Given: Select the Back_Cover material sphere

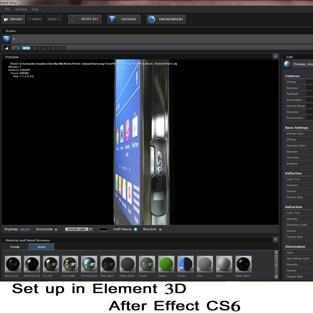Looking at the screenshot, I should point(13,264).
